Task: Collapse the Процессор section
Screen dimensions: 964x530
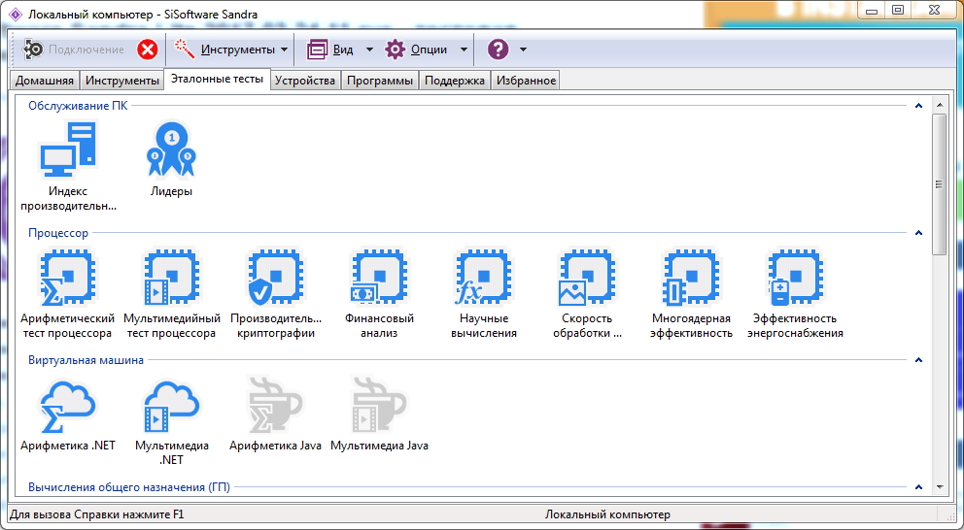Action: [x=918, y=233]
